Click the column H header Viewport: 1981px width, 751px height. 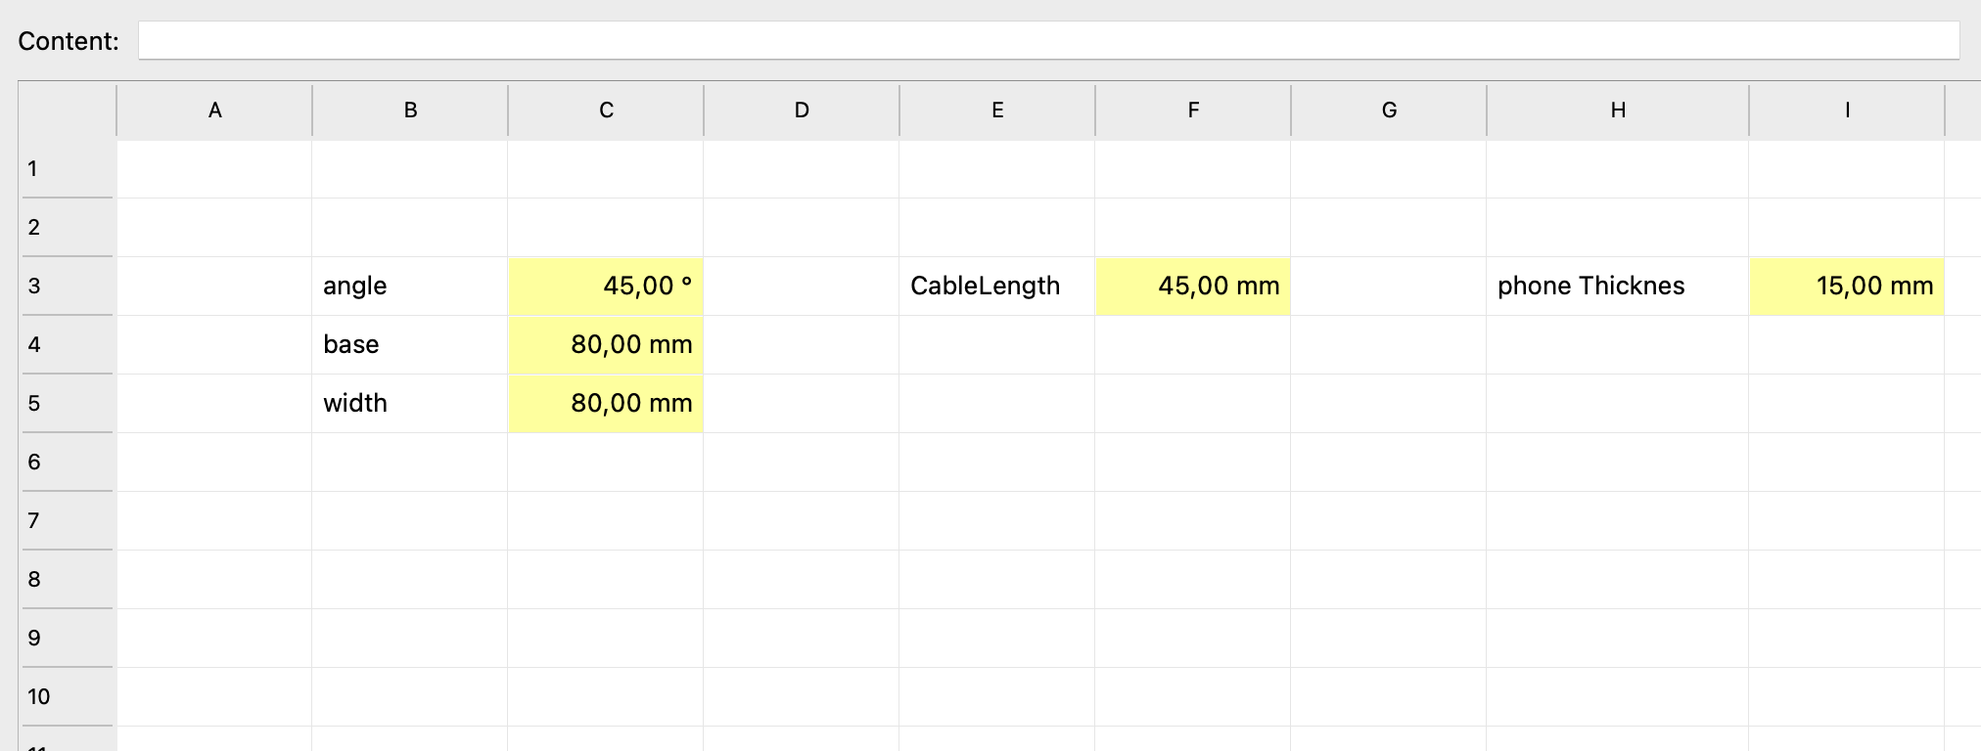pyautogui.click(x=1618, y=110)
